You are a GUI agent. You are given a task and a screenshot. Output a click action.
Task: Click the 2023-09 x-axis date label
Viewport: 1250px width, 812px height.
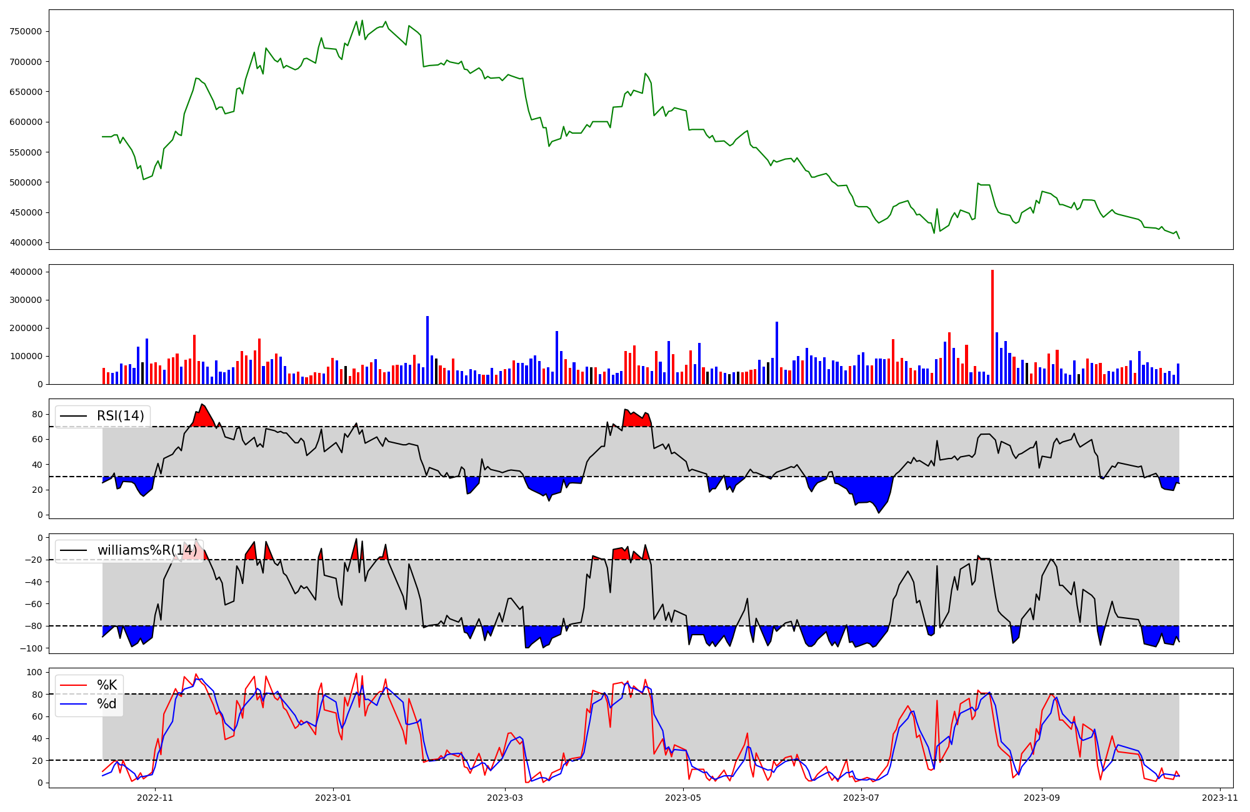click(1042, 797)
